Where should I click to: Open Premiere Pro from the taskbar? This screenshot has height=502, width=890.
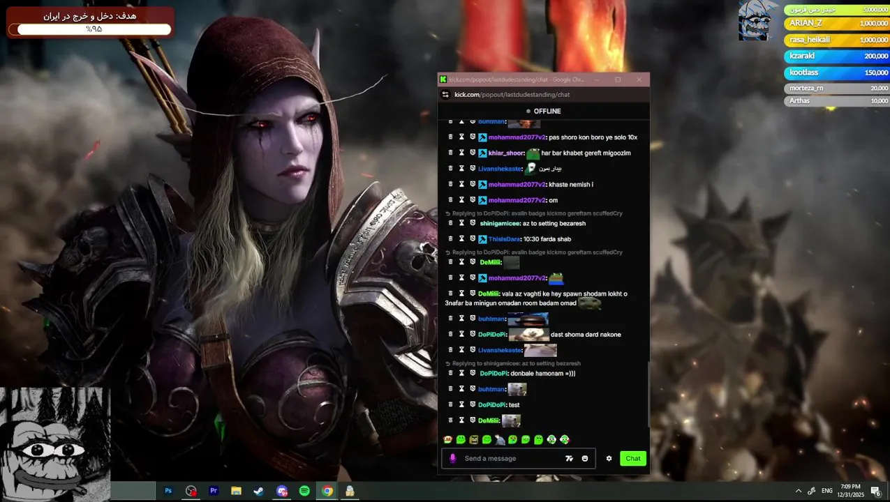(214, 491)
